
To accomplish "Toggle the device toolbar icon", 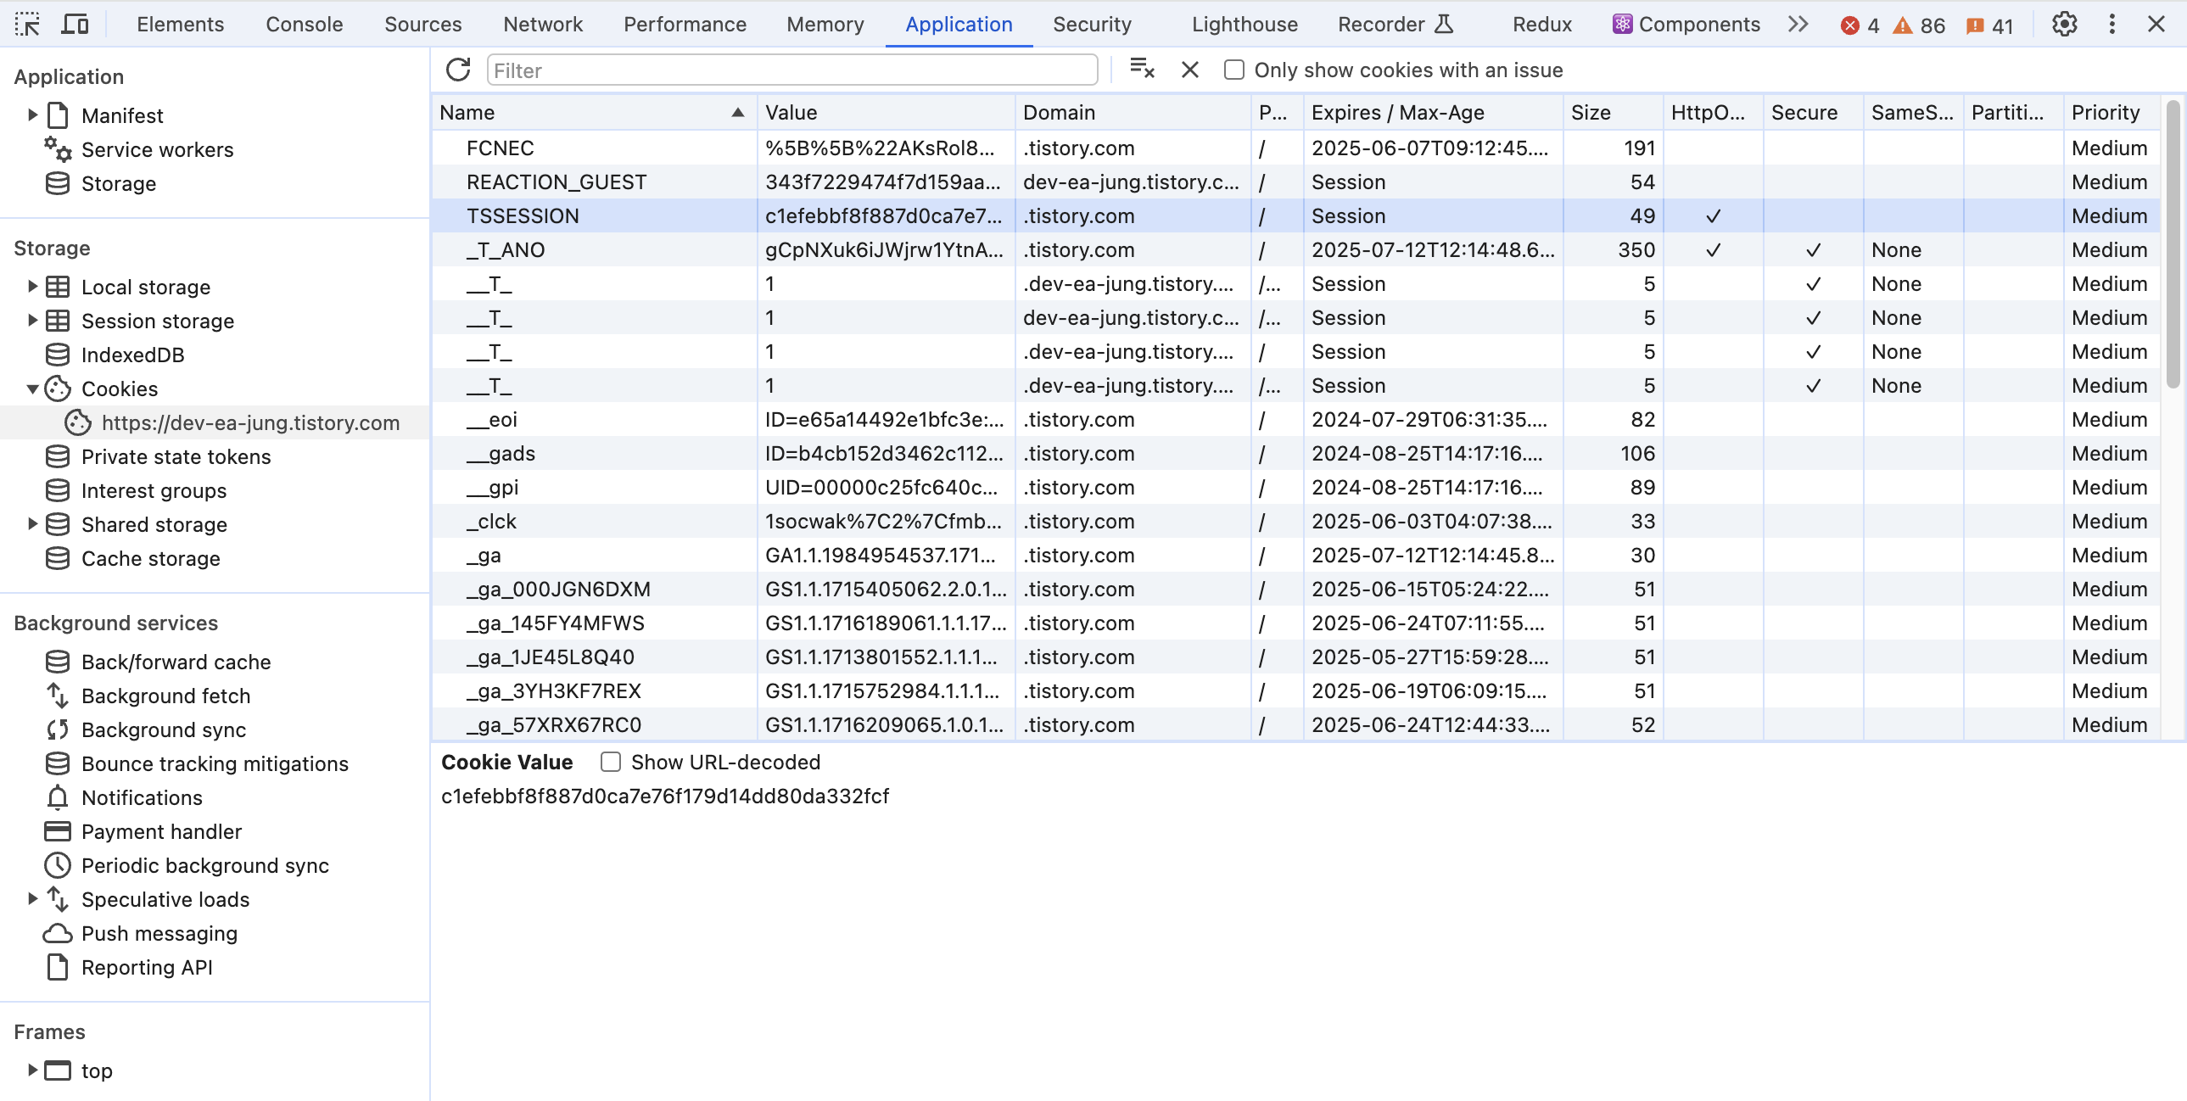I will (75, 24).
